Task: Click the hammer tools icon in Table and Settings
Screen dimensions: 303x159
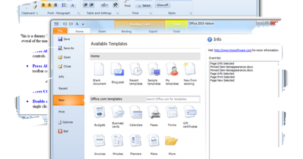Action: pos(115,5)
